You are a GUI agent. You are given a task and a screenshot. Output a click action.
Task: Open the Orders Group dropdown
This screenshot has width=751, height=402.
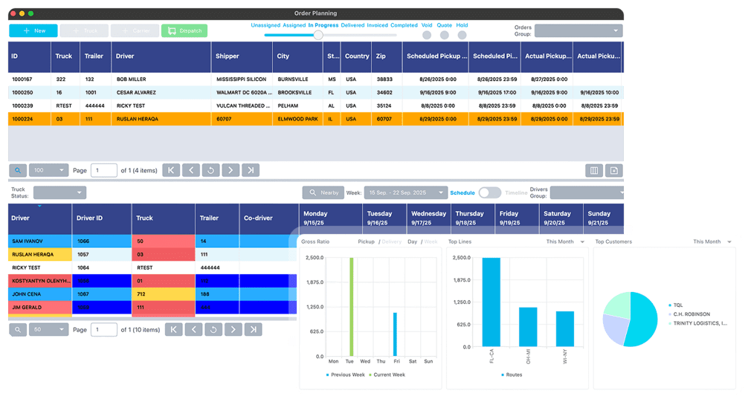pos(578,31)
